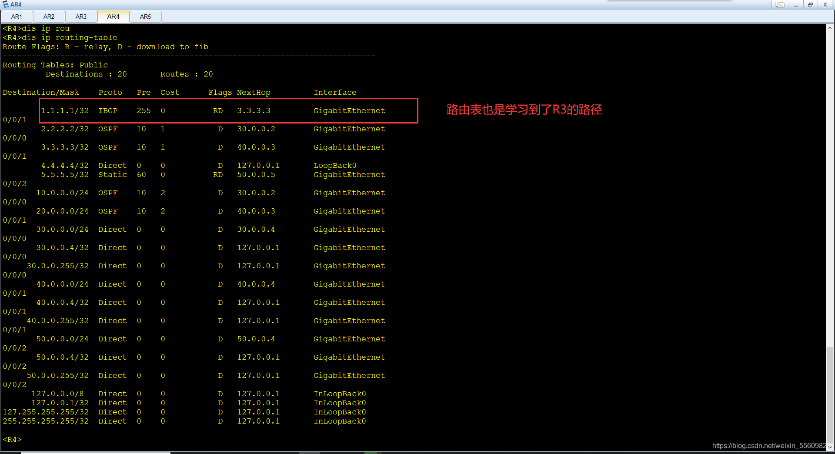835x454 pixels.
Task: Click the Static protocol entry
Action: pyautogui.click(x=113, y=175)
